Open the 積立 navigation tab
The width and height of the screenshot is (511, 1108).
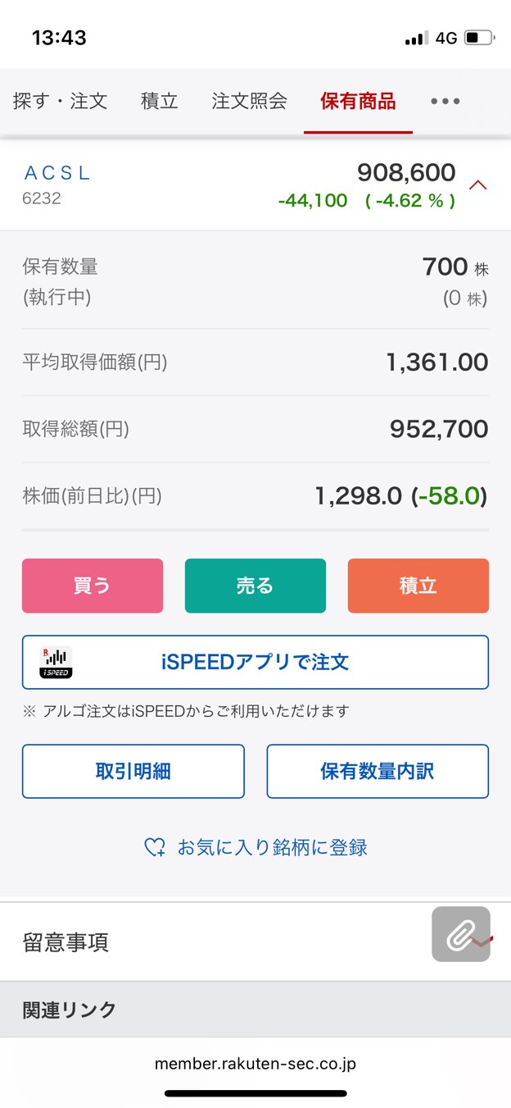coord(159,101)
